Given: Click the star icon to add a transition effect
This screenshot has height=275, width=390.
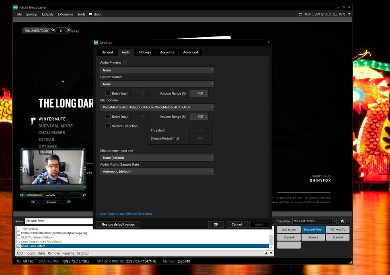Looking at the screenshot, I should [343, 221].
